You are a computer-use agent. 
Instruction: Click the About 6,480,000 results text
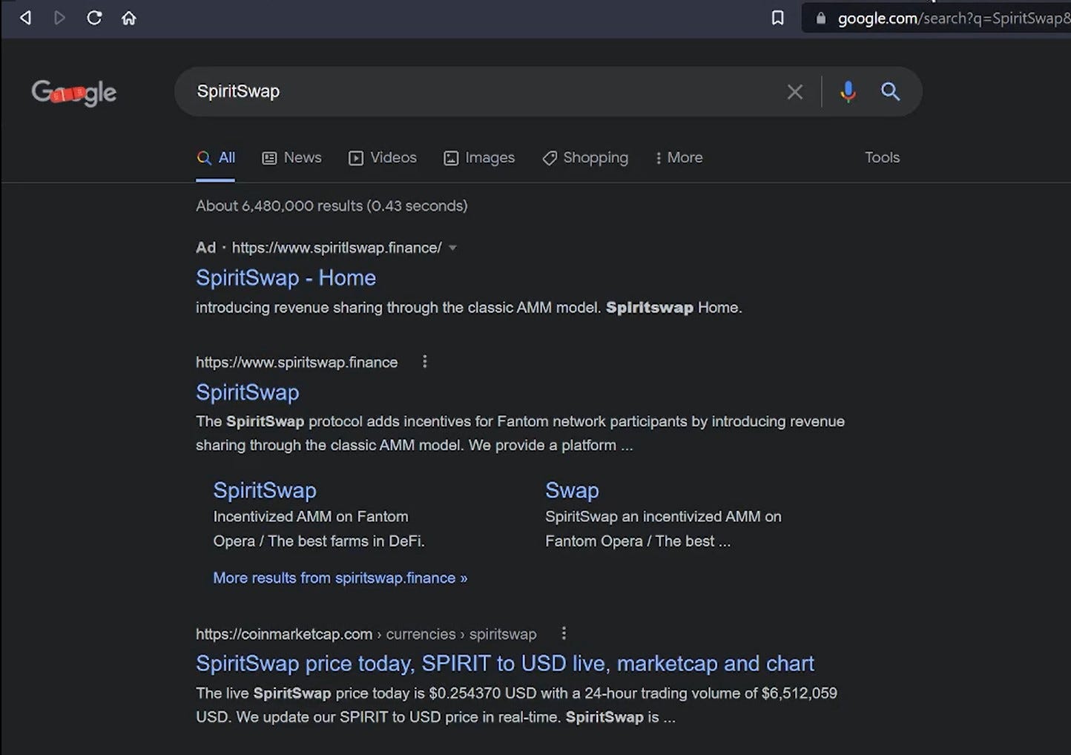[x=332, y=206]
